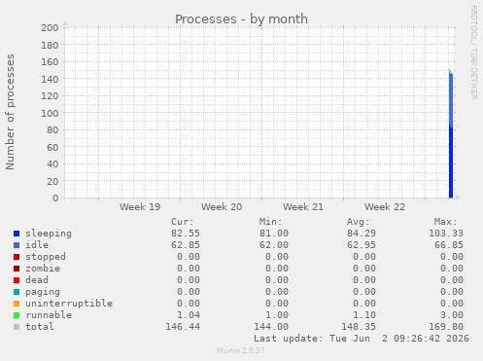The height and width of the screenshot is (361, 483).
Task: Click total minimum value 144.00
Action: pyautogui.click(x=271, y=327)
